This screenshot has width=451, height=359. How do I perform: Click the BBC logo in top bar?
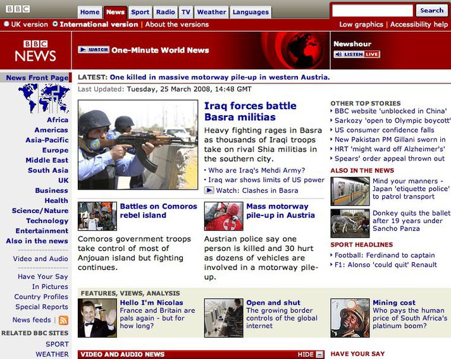click(18, 9)
